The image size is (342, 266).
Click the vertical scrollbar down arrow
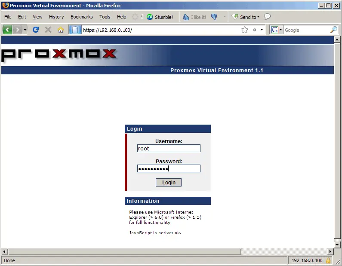tap(337, 245)
